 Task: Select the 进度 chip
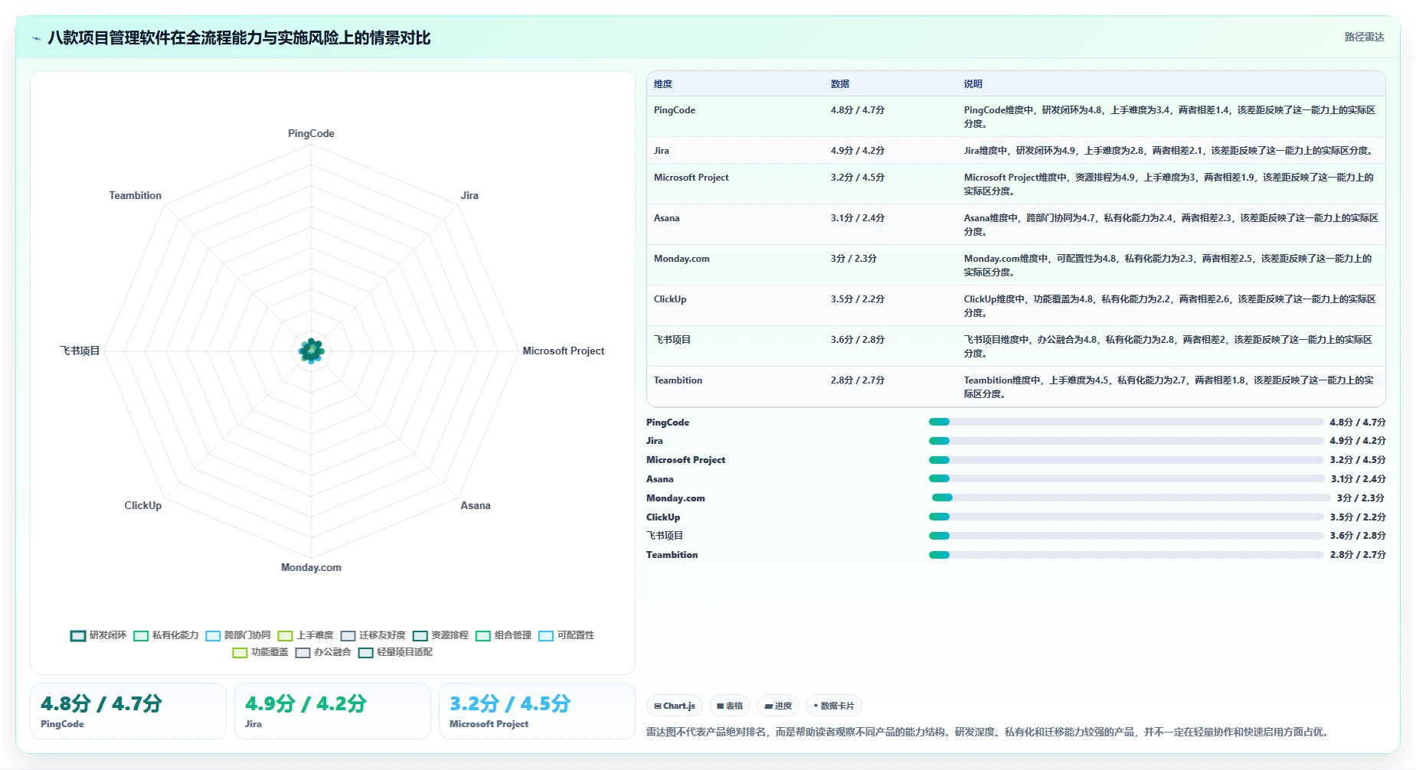tap(778, 706)
